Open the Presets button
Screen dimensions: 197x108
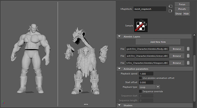(x=182, y=9)
